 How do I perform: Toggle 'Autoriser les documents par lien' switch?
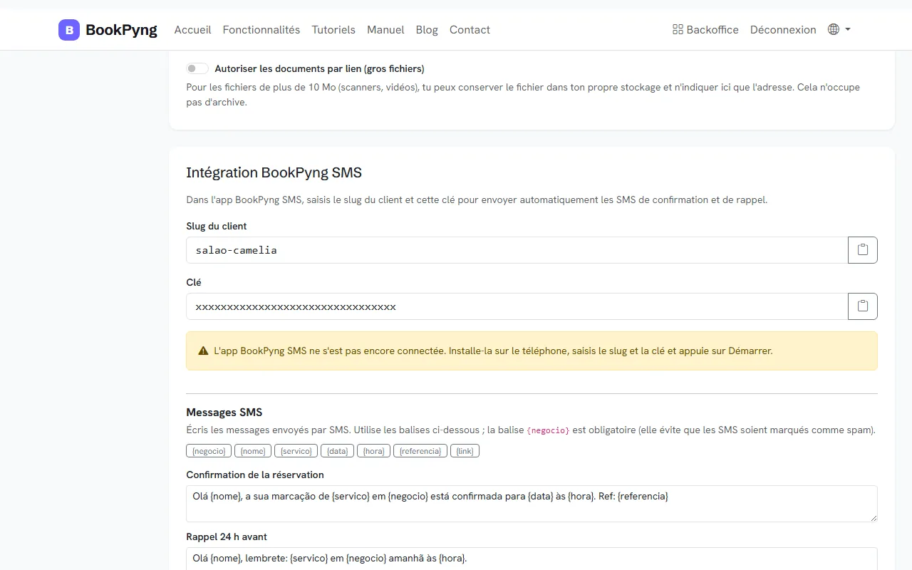tap(197, 69)
